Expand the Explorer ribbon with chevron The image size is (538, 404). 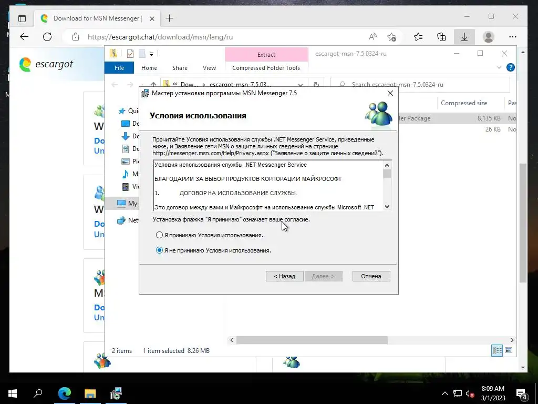(499, 67)
